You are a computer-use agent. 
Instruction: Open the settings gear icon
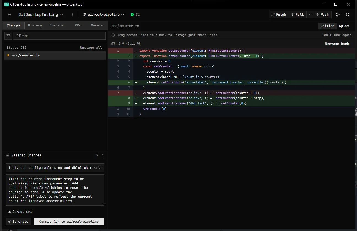[x=348, y=15]
